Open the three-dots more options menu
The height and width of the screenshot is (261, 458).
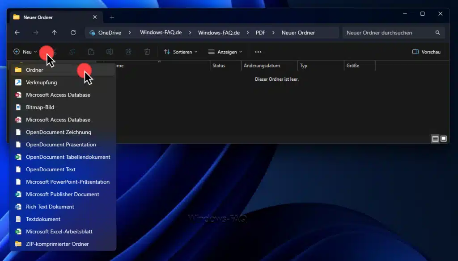(258, 52)
